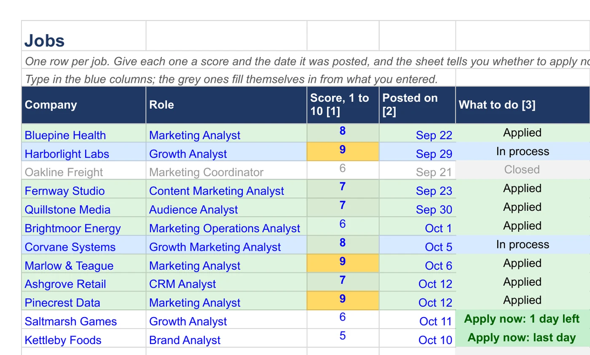Select the Quillstone Media company cell
Viewport: 590px width, 355px height.
click(x=84, y=207)
